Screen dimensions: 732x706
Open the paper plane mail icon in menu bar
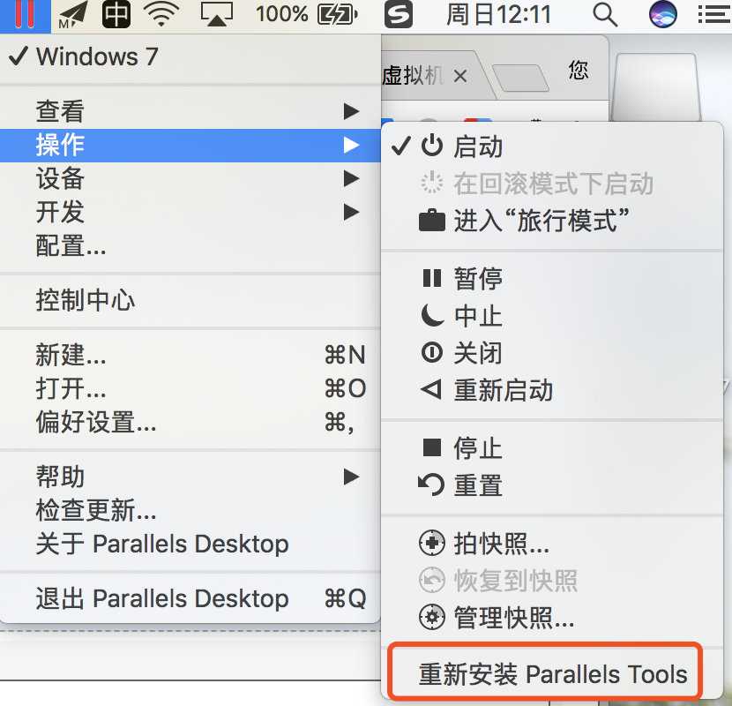tap(73, 15)
